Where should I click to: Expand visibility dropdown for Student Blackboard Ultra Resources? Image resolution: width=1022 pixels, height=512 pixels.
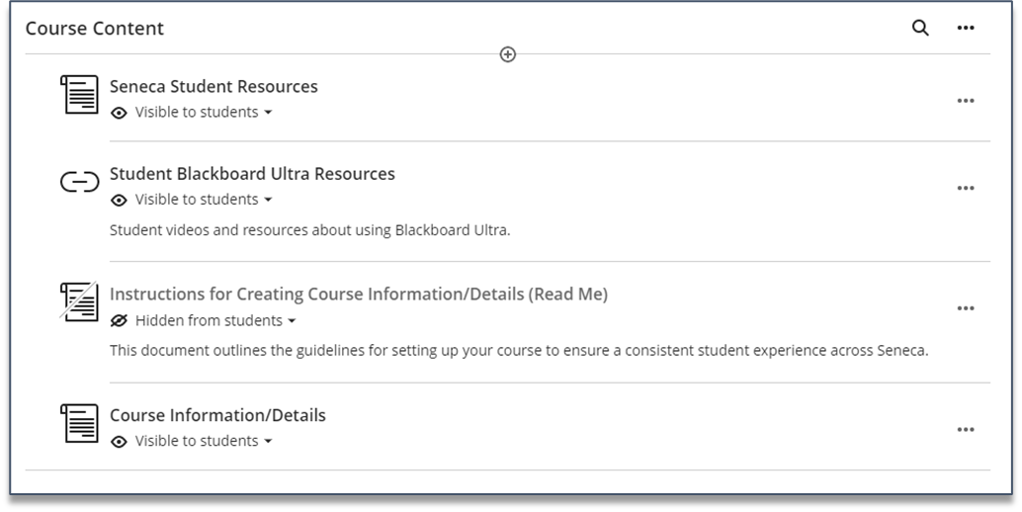tap(268, 200)
